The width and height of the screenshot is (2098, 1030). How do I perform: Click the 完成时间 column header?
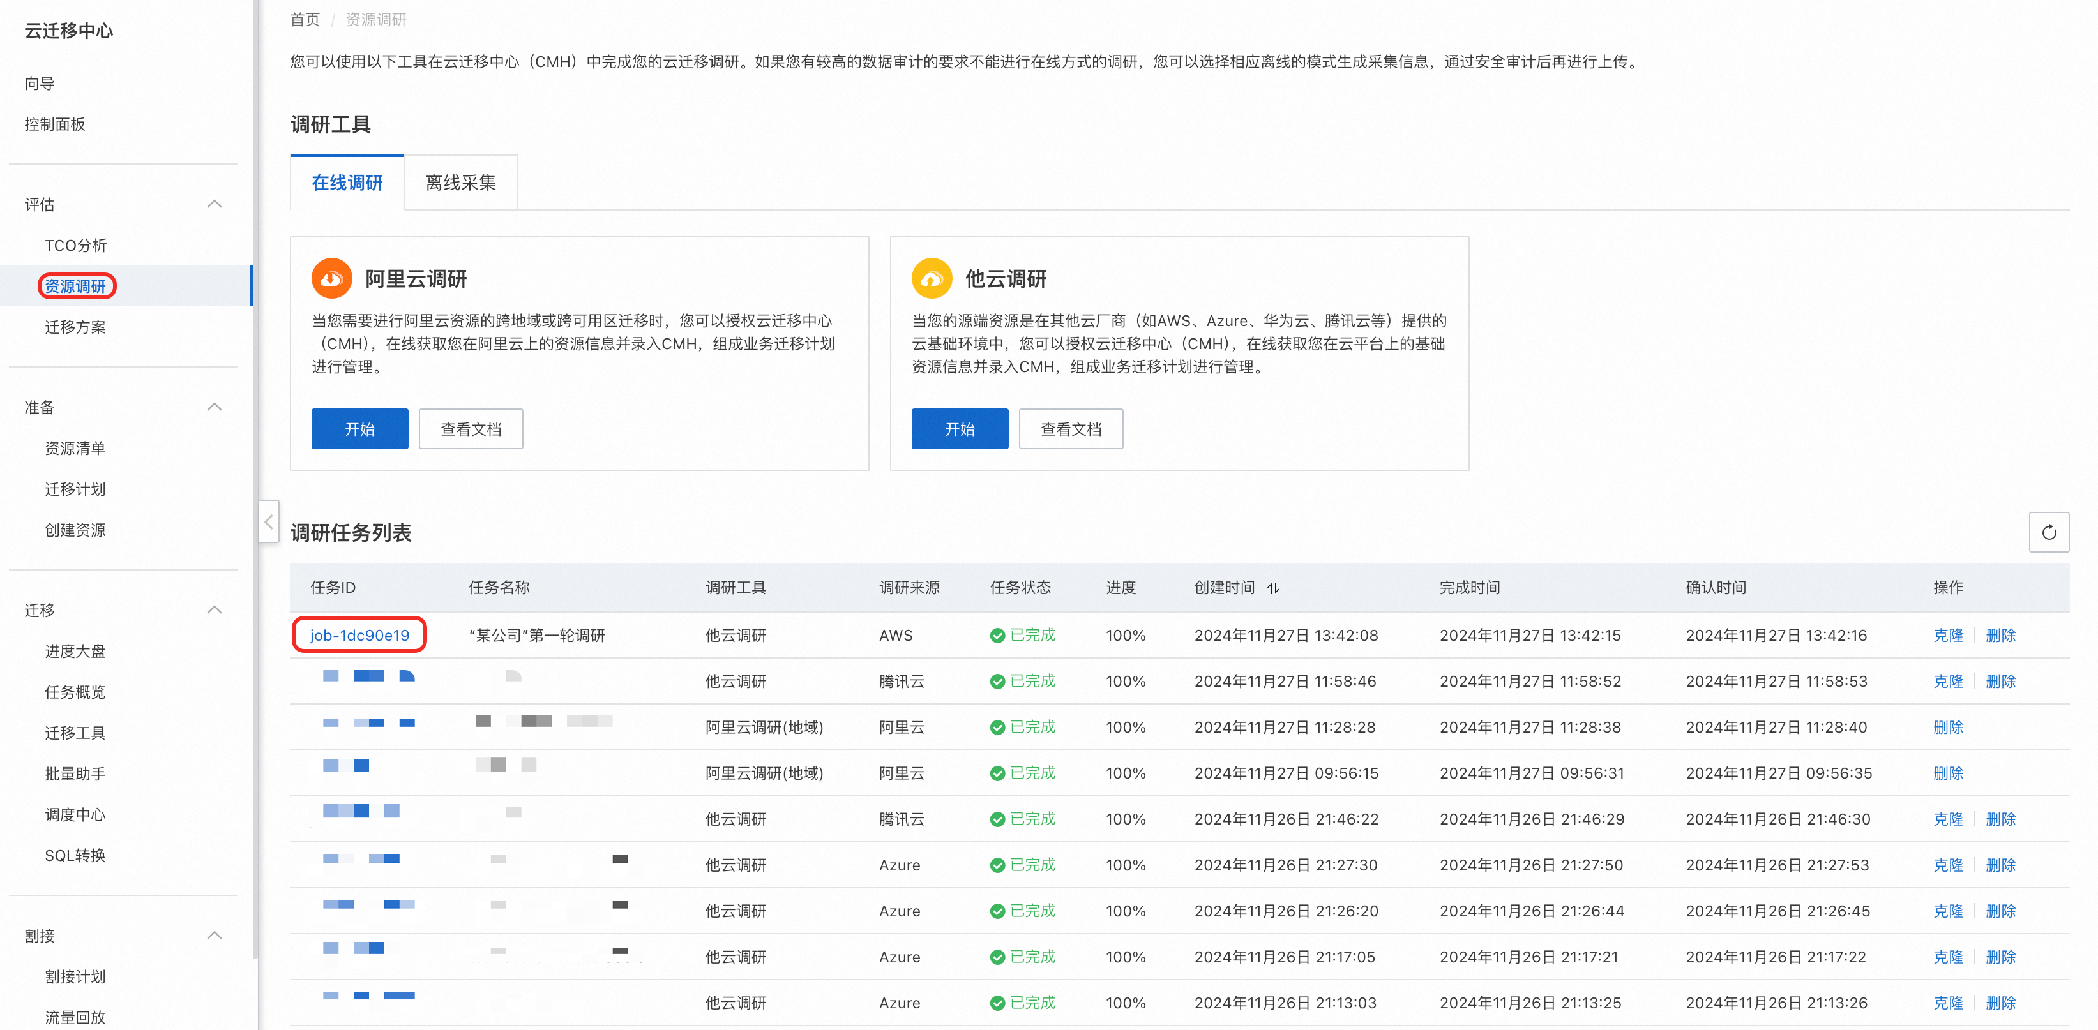[x=1469, y=587]
